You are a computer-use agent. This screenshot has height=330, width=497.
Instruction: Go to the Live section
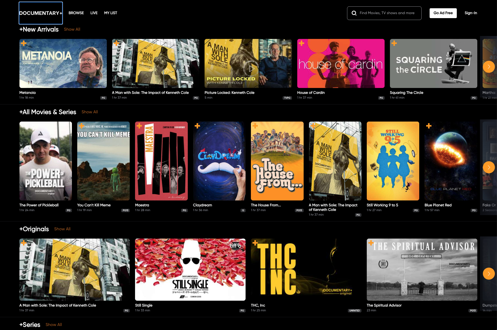(94, 13)
